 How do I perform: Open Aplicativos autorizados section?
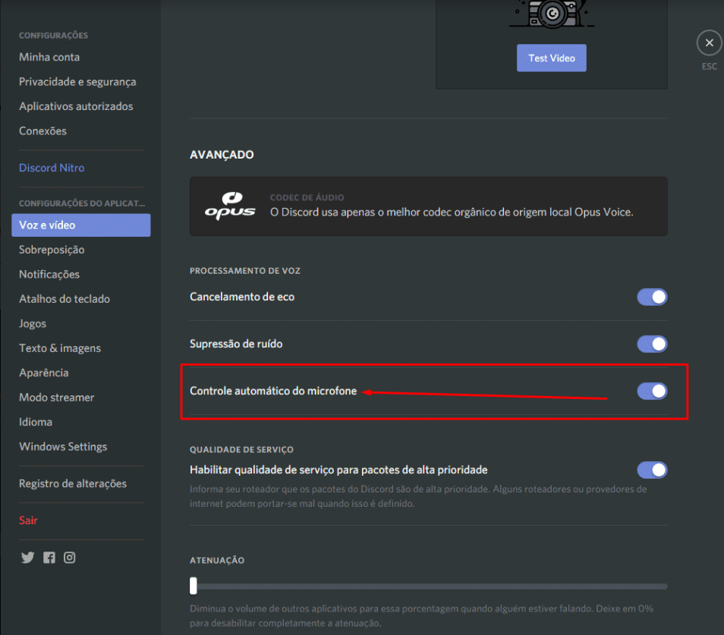76,106
